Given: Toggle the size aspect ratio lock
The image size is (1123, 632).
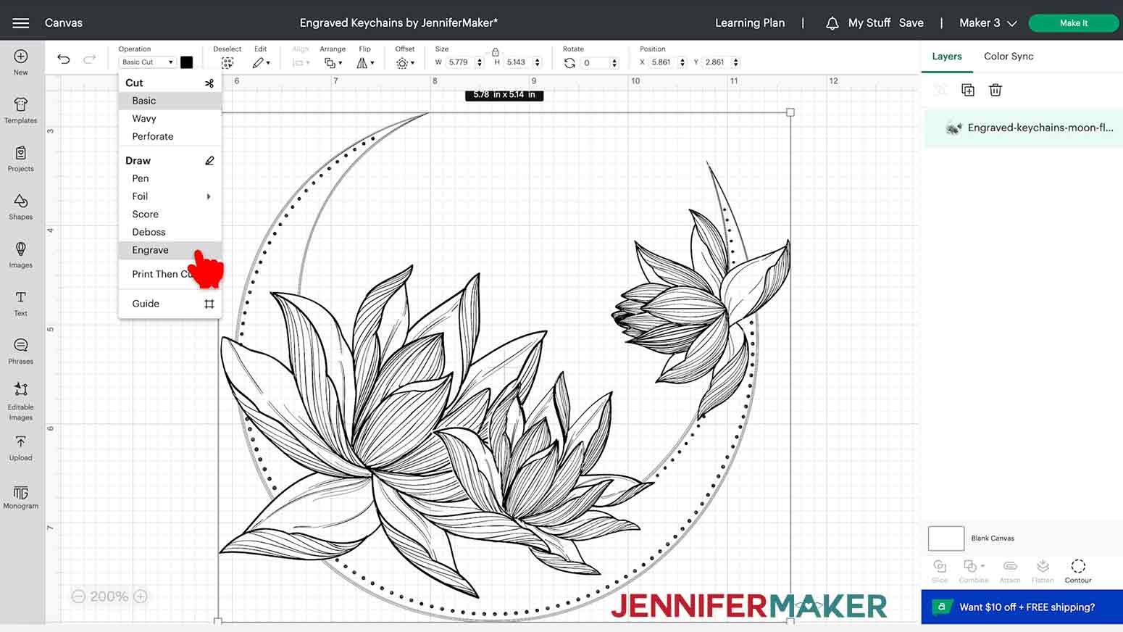Looking at the screenshot, I should (496, 51).
